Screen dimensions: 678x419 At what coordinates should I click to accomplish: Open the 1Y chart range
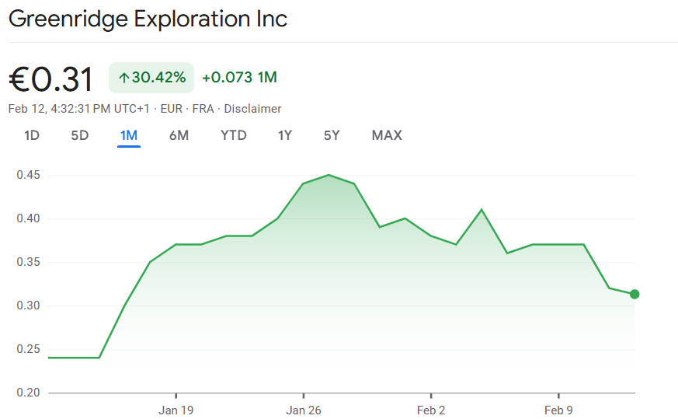point(285,135)
